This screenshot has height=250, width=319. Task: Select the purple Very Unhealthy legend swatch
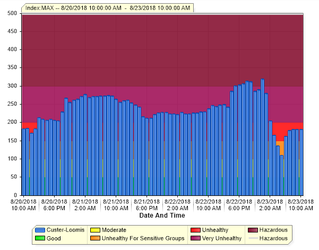click(x=195, y=238)
